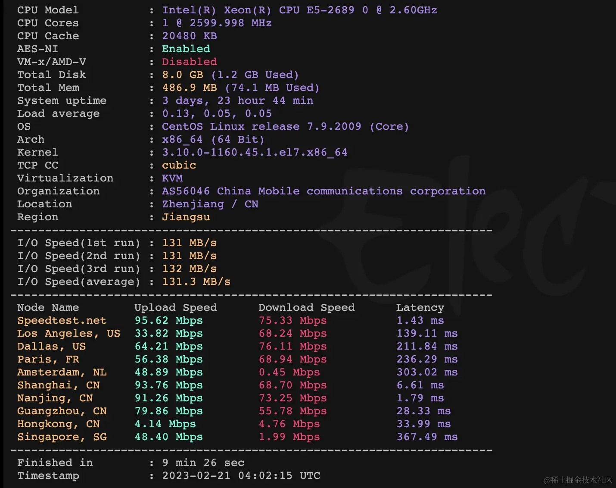Click Shanghai download speed 68.70 Mbps

pyautogui.click(x=292, y=385)
